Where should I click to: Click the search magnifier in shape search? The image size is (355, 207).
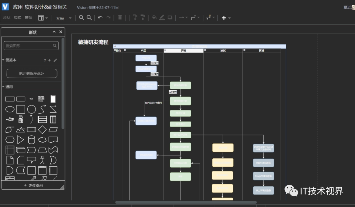point(55,46)
